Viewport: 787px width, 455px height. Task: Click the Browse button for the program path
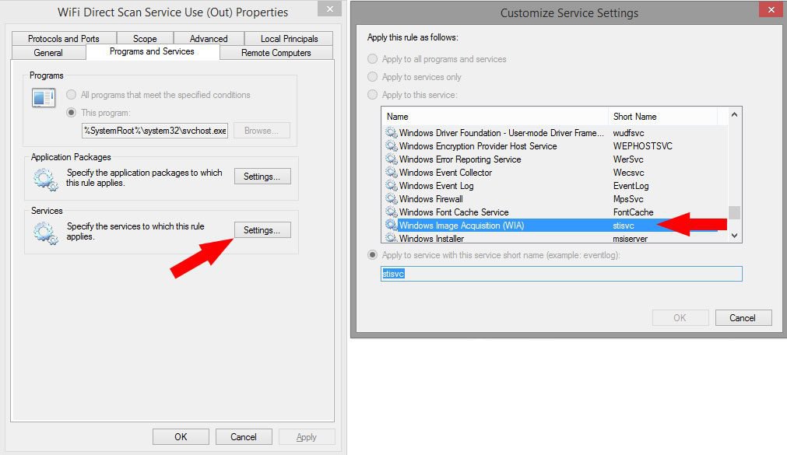click(x=262, y=131)
